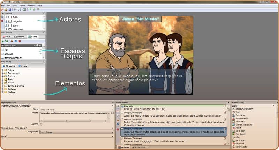Collapse the Story section in Action catalog
The image size is (279, 150).
[273, 106]
